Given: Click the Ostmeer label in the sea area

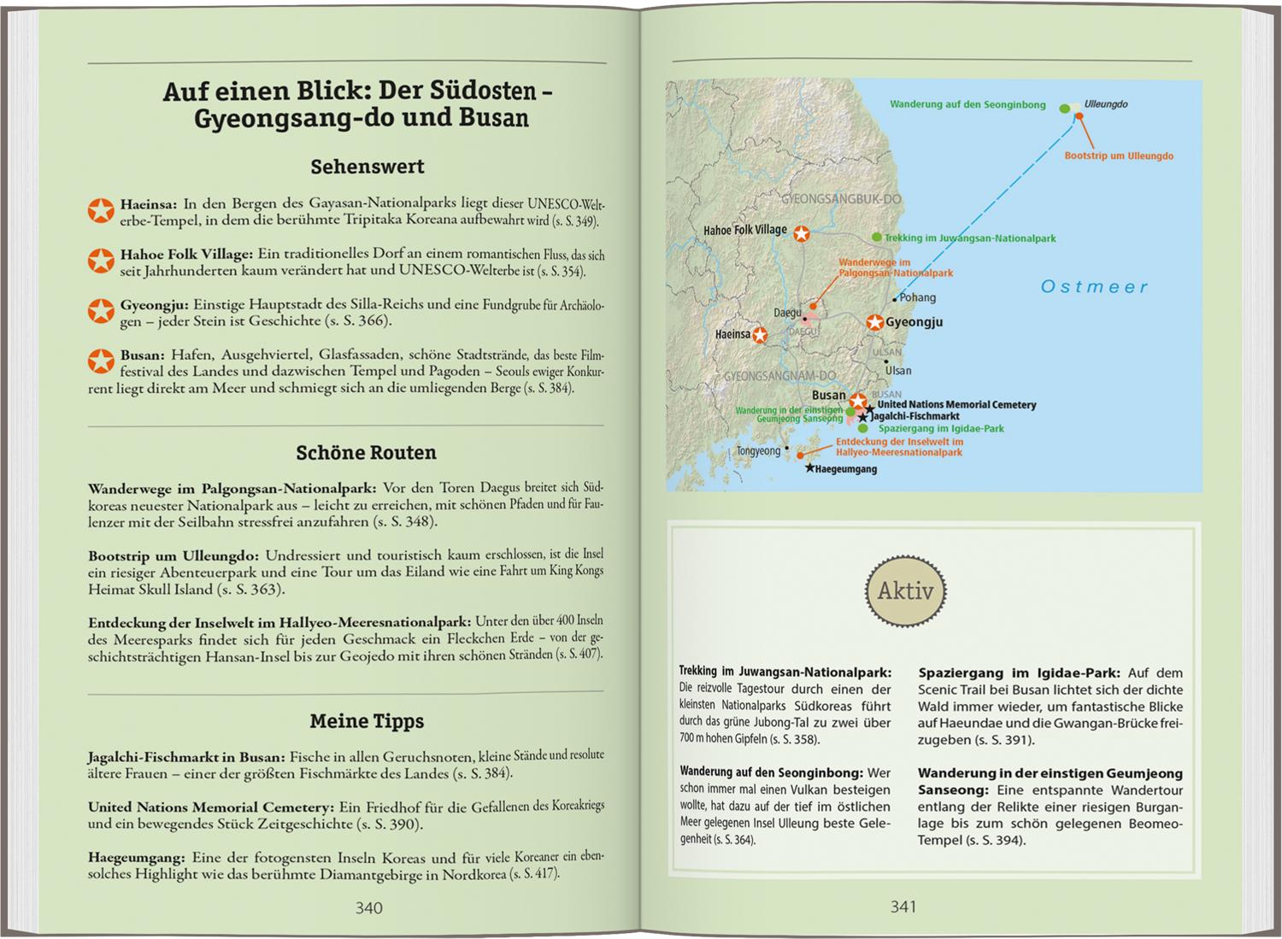Looking at the screenshot, I should [1094, 287].
